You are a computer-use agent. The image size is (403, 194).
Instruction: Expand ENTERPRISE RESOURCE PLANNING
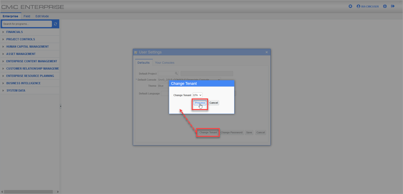click(3, 76)
